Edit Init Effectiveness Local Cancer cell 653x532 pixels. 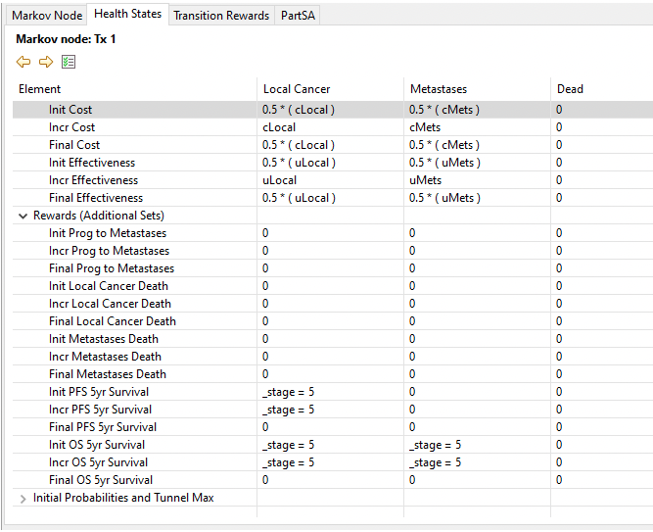(x=330, y=163)
